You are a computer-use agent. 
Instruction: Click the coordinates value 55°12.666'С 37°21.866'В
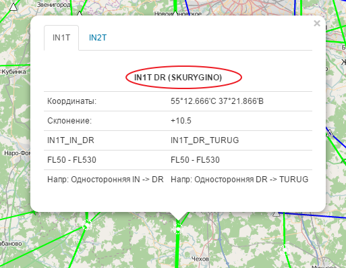[x=217, y=101]
